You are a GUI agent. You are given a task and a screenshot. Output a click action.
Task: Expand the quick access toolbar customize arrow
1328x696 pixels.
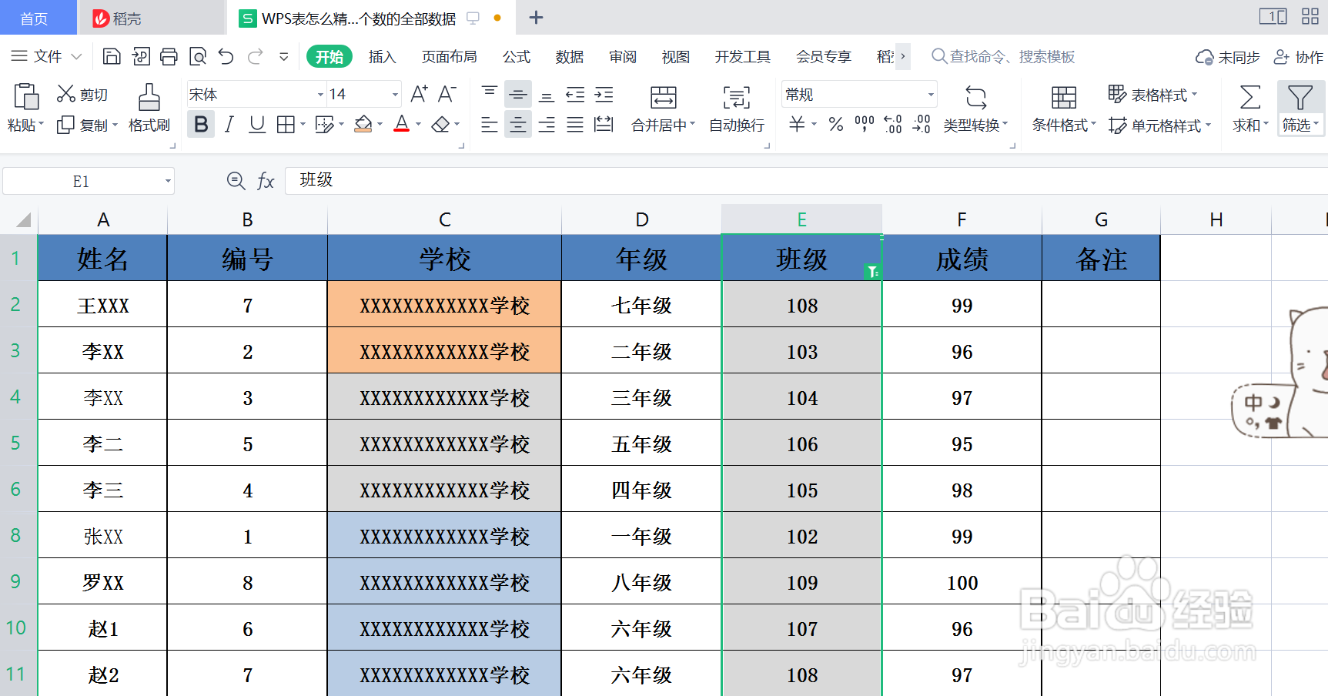284,56
